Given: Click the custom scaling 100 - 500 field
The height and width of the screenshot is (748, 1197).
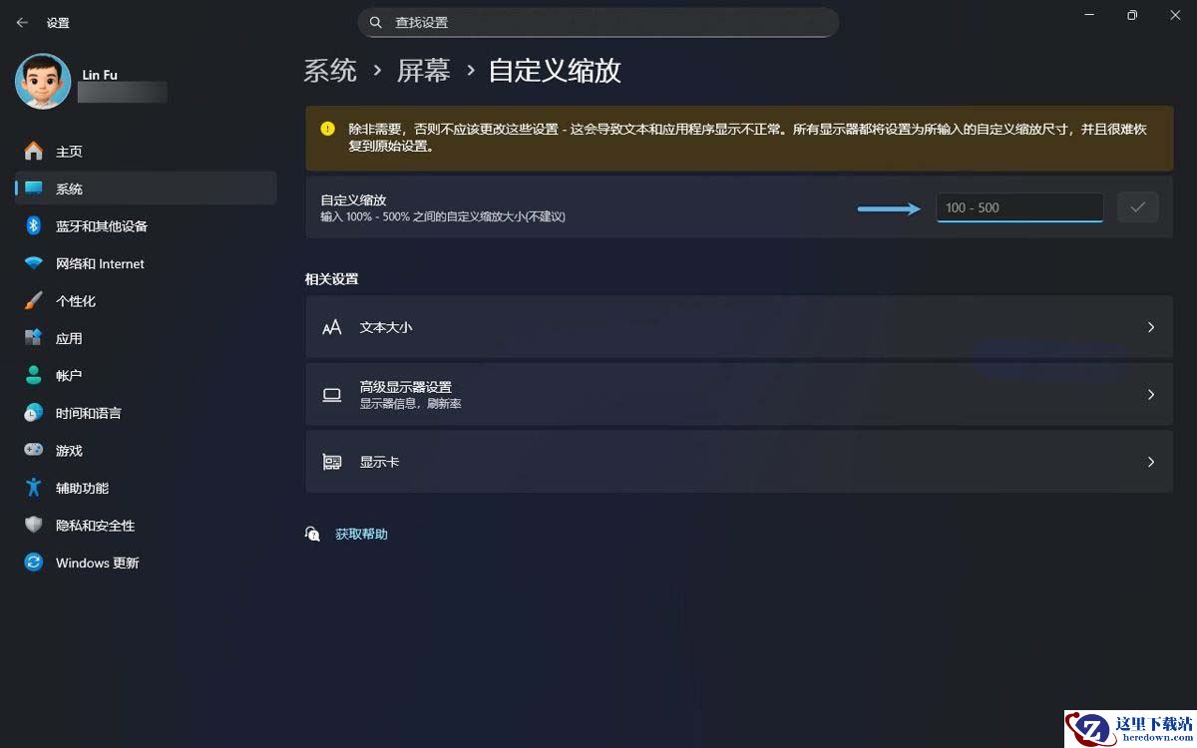Looking at the screenshot, I should pos(1018,207).
